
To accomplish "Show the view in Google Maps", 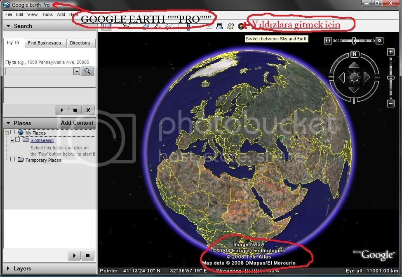I will 230,26.
